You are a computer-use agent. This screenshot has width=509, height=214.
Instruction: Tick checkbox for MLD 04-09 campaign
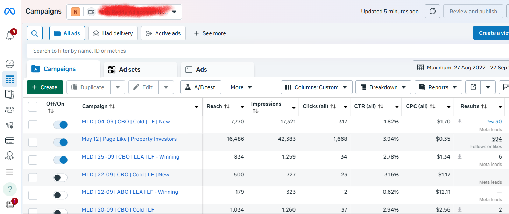tap(33, 125)
